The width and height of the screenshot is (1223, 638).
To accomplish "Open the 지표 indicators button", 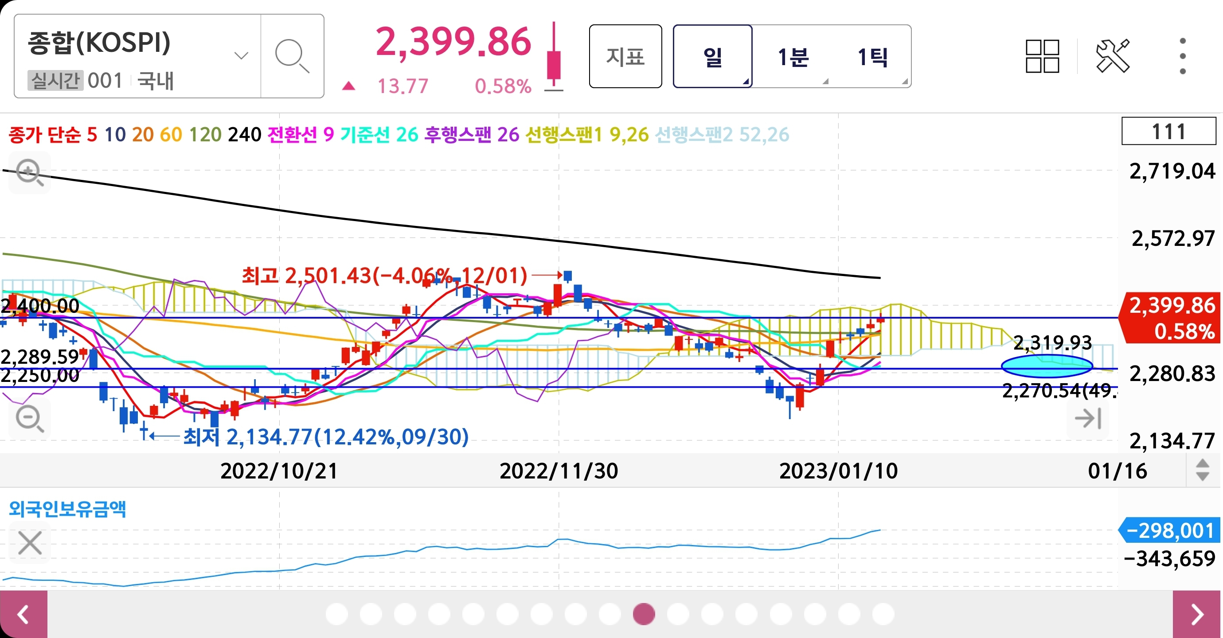I will coord(625,57).
